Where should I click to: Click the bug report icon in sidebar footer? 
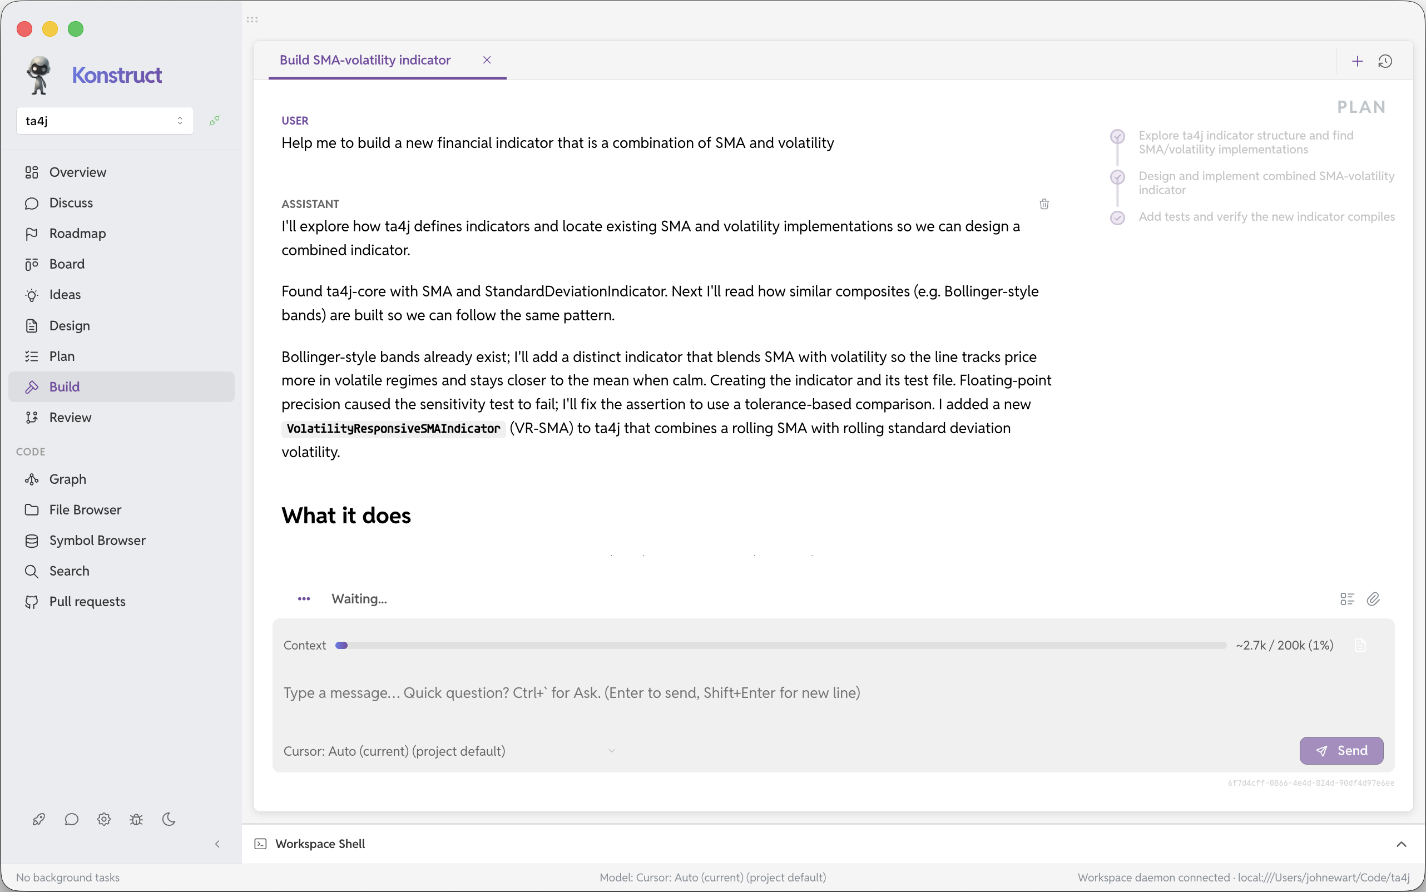[x=136, y=820]
